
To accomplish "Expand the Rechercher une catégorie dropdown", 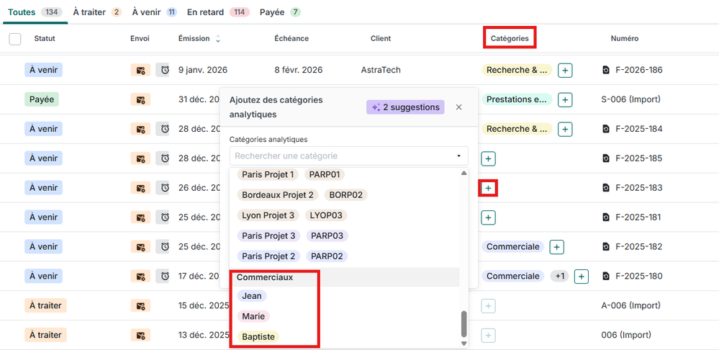I will click(x=458, y=156).
